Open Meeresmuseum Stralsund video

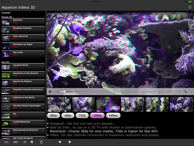[23, 132]
